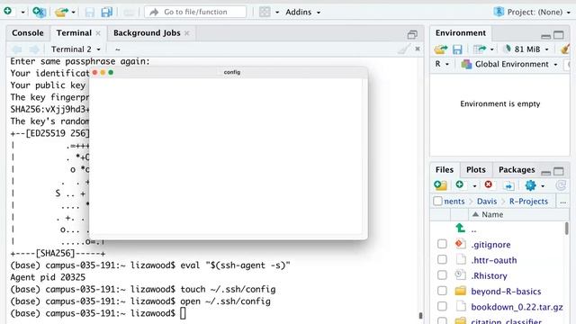Click the path browse ellipsis button

[562, 202]
